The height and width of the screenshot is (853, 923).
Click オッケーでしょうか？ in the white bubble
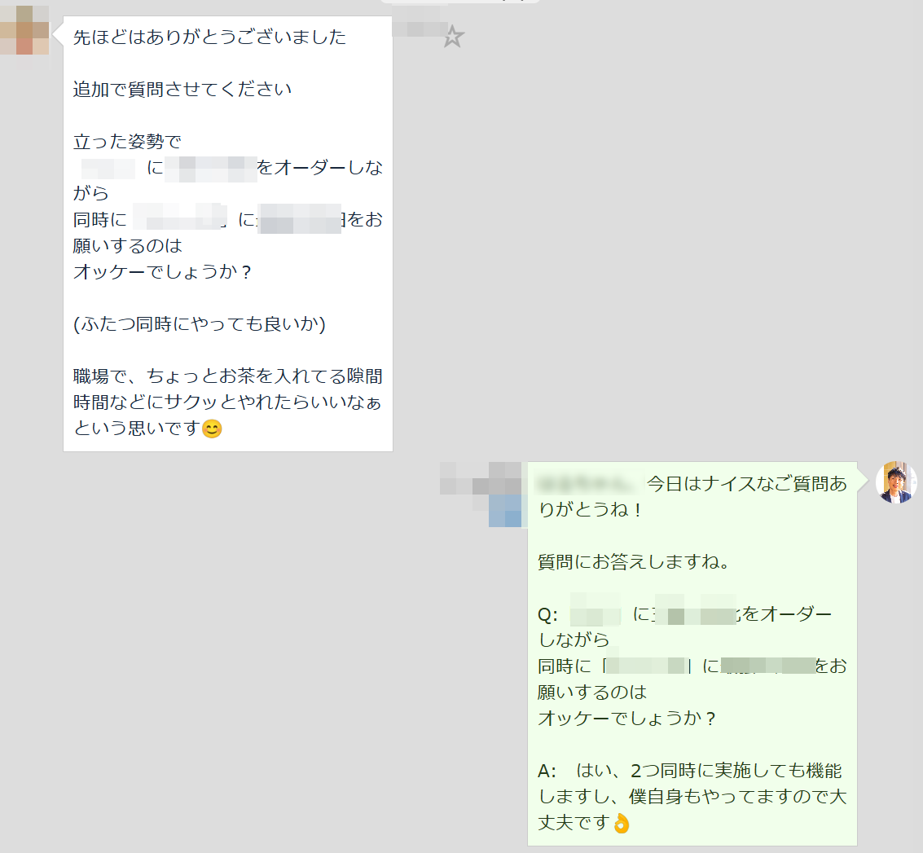tap(162, 271)
